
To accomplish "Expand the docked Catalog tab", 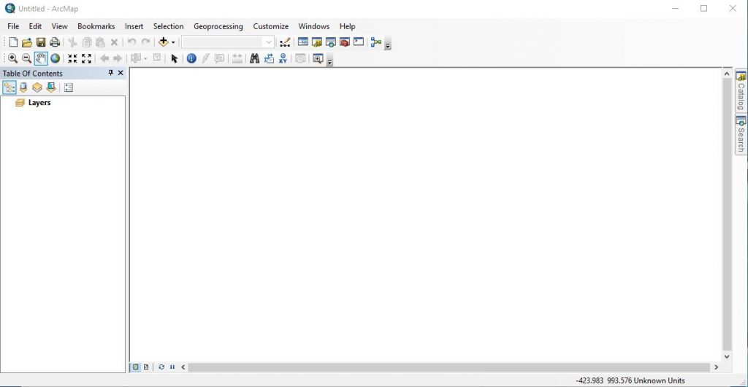I will pos(741,91).
